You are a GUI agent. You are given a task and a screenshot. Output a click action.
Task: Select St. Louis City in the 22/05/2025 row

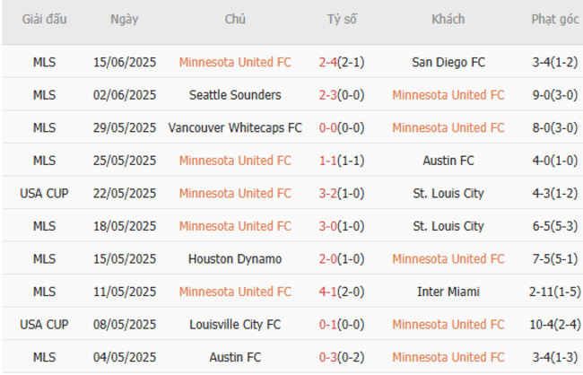(x=448, y=193)
